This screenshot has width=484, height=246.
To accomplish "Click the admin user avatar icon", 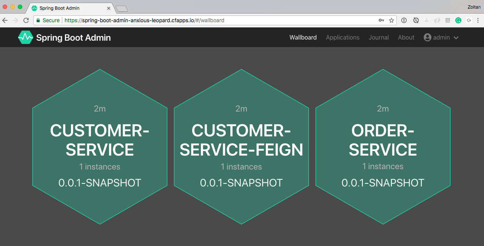I will [427, 37].
